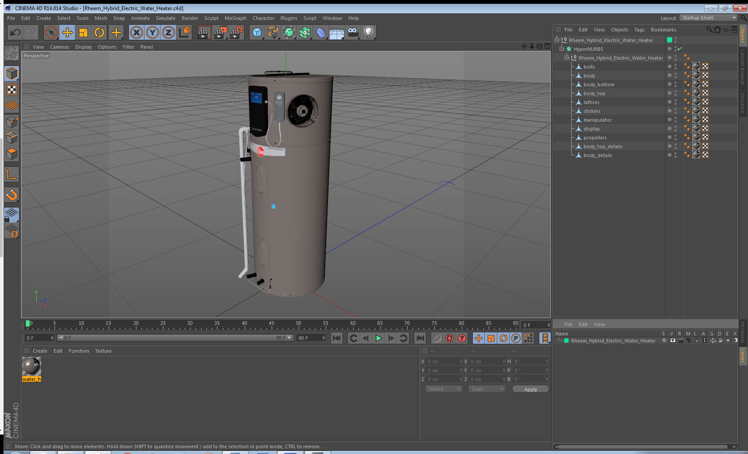The width and height of the screenshot is (748, 454).
Task: Collapse the HyperNURBS tree node
Action: (561, 49)
